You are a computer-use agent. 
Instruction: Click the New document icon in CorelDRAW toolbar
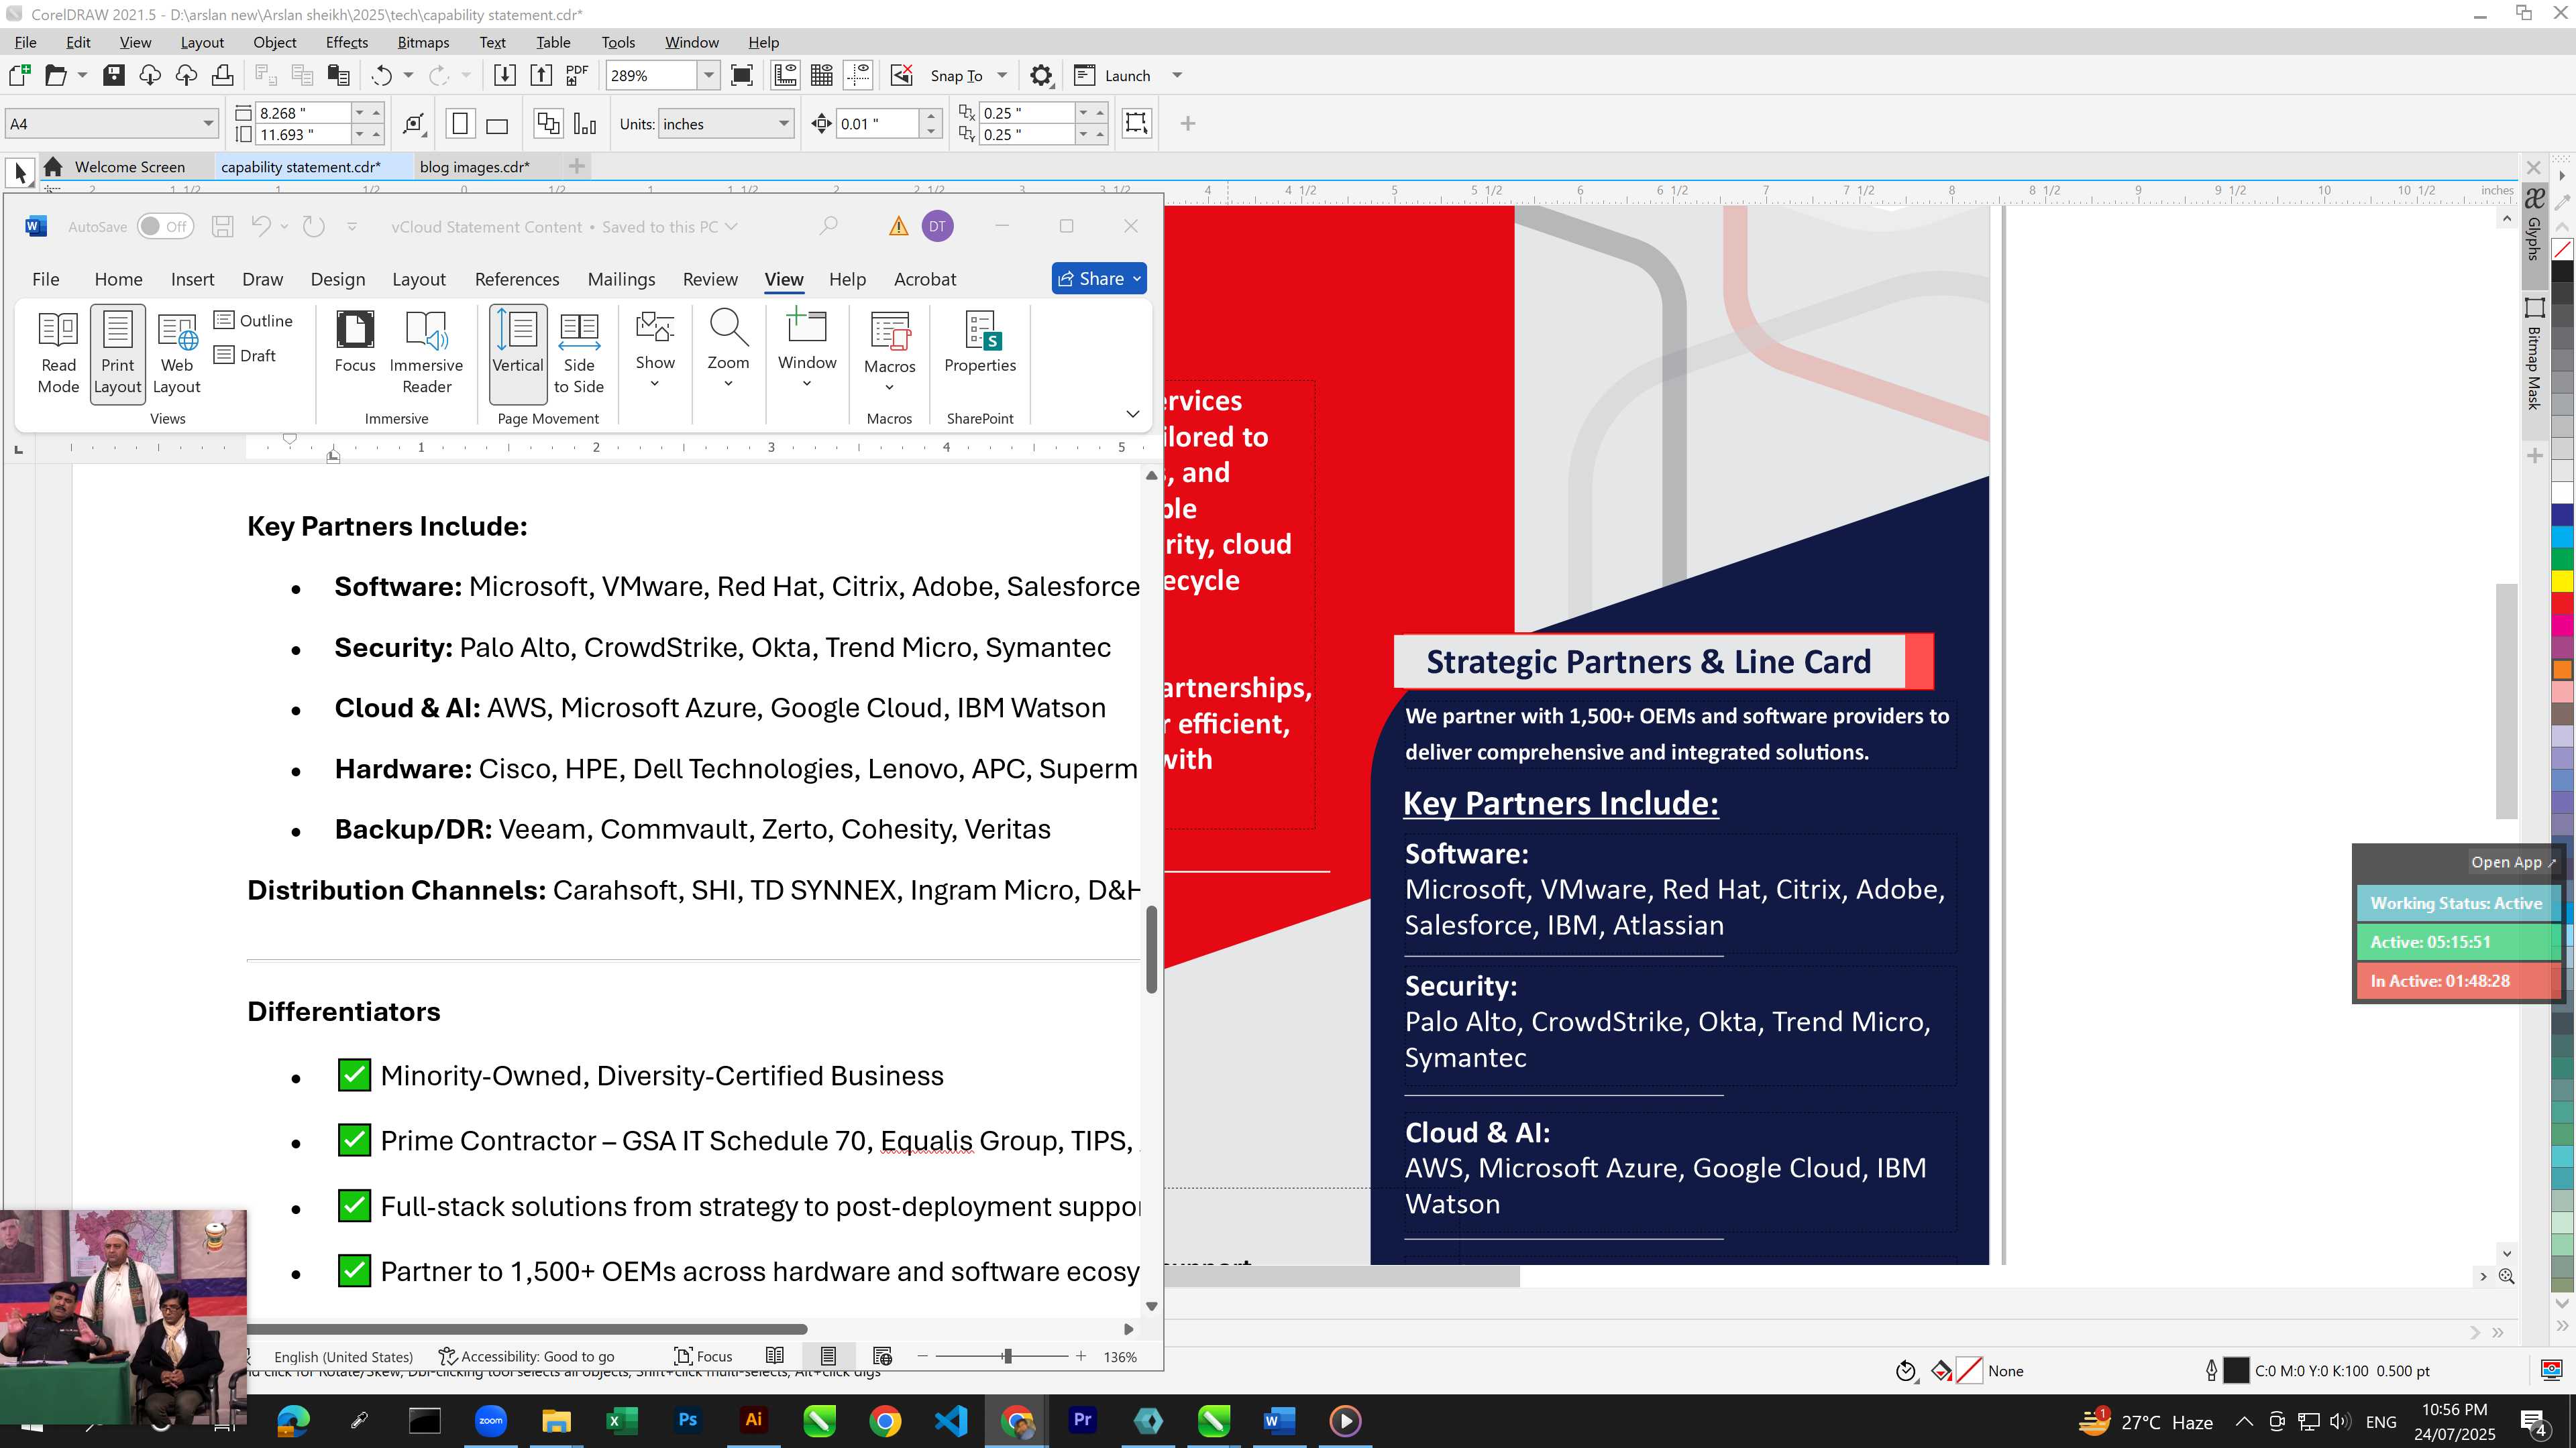click(19, 75)
